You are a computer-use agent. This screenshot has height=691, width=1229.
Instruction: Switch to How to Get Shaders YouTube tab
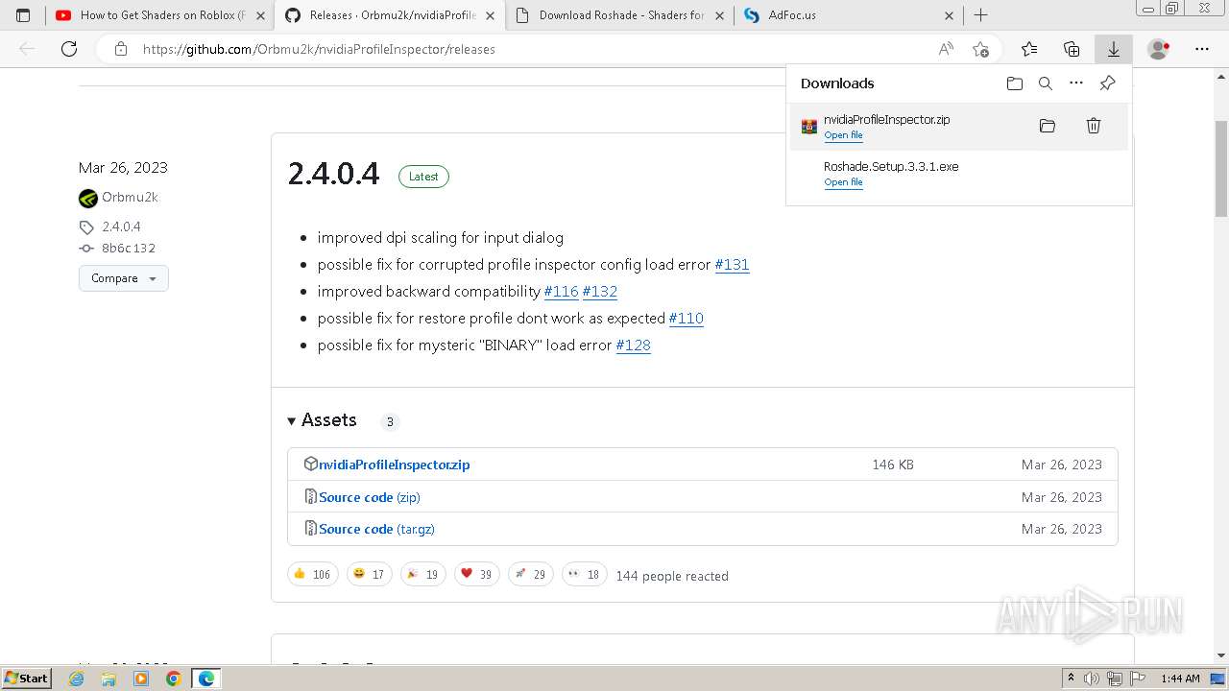pyautogui.click(x=159, y=15)
